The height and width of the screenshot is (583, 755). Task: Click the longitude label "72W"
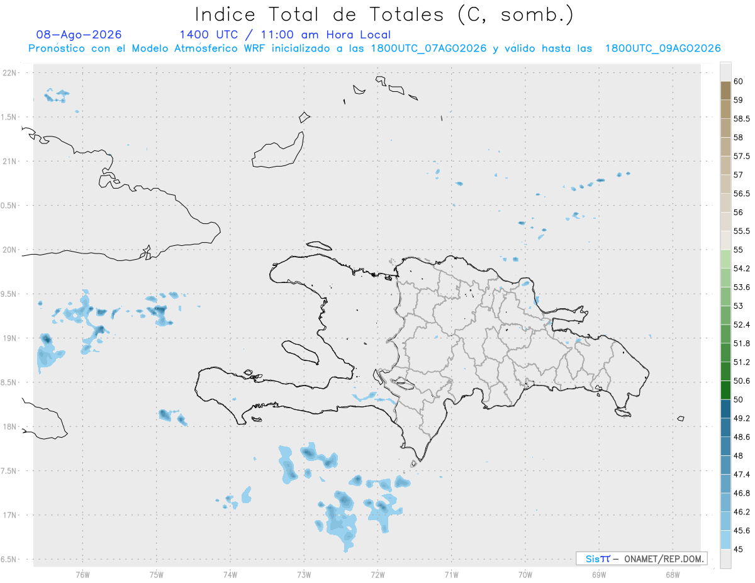point(377,574)
